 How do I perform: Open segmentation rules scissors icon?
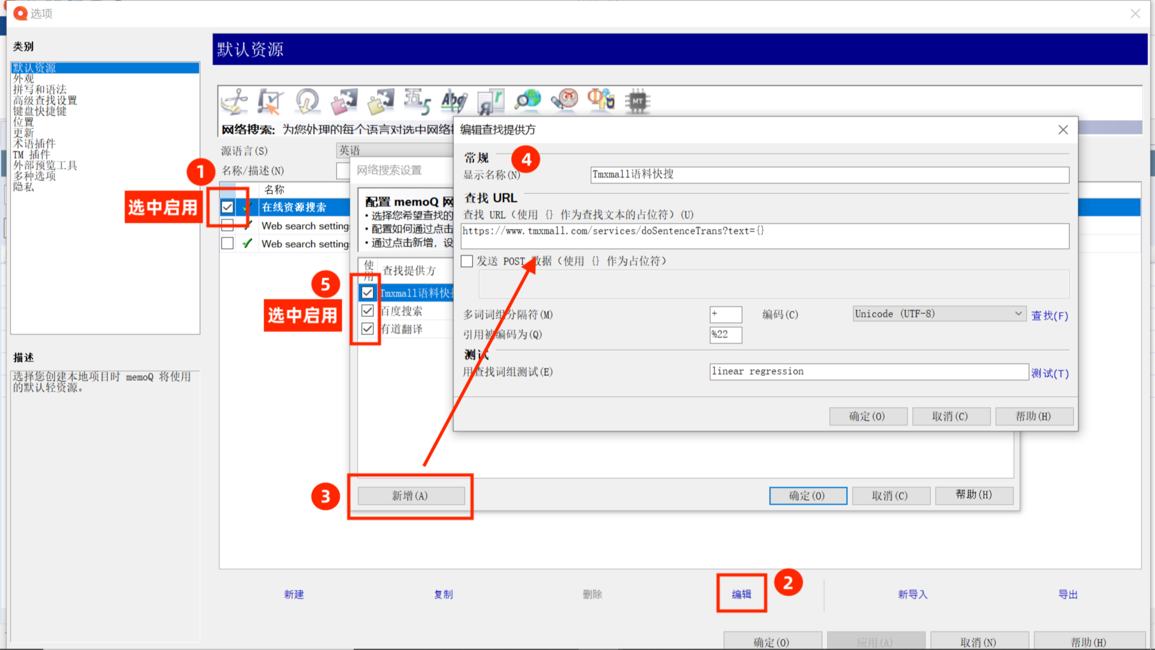coord(235,101)
